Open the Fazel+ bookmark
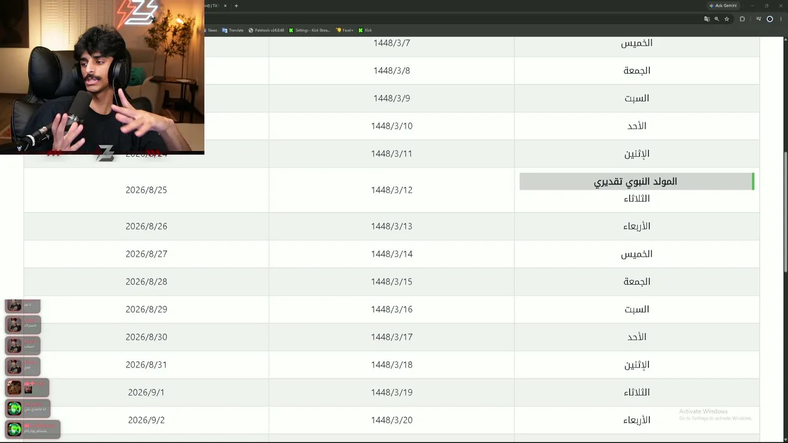Viewport: 788px width, 443px height. (345, 30)
